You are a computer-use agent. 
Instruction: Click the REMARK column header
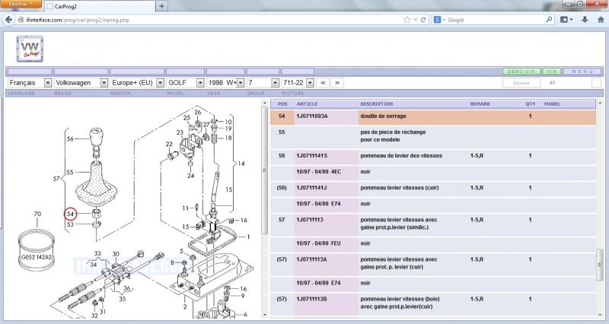coord(480,104)
